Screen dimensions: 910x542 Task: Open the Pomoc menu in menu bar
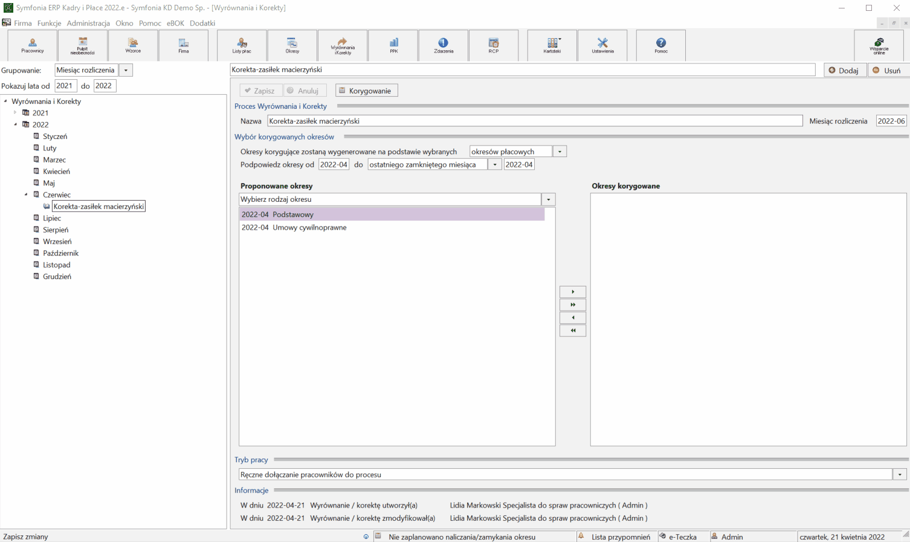click(150, 23)
